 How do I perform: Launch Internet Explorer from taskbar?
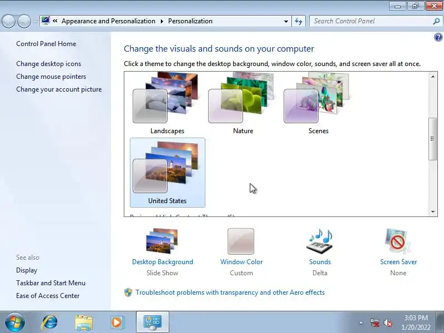[49, 322]
